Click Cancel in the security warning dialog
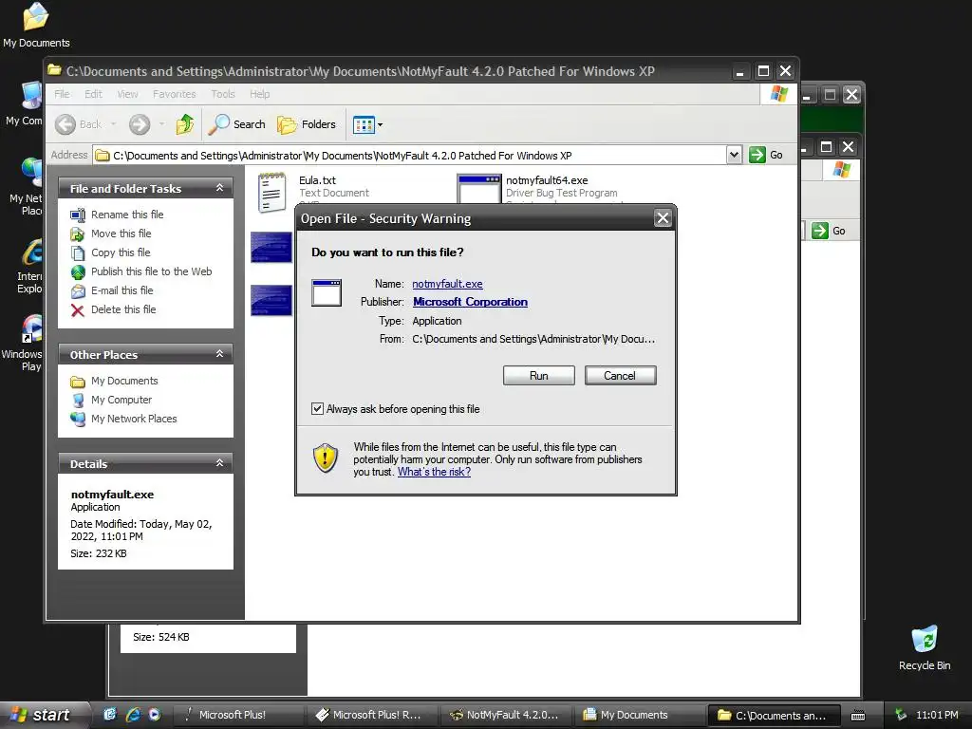This screenshot has height=729, width=972. (x=620, y=376)
